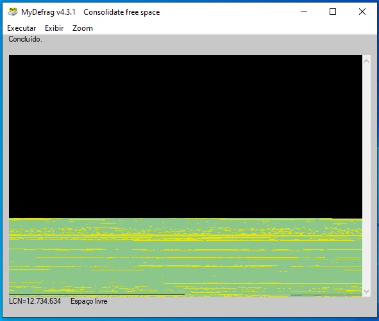The height and width of the screenshot is (321, 379).
Task: Click the "Concluído." status message
Action: [25, 39]
